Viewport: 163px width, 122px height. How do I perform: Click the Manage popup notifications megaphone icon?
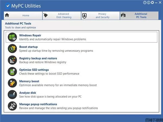pos(12,106)
